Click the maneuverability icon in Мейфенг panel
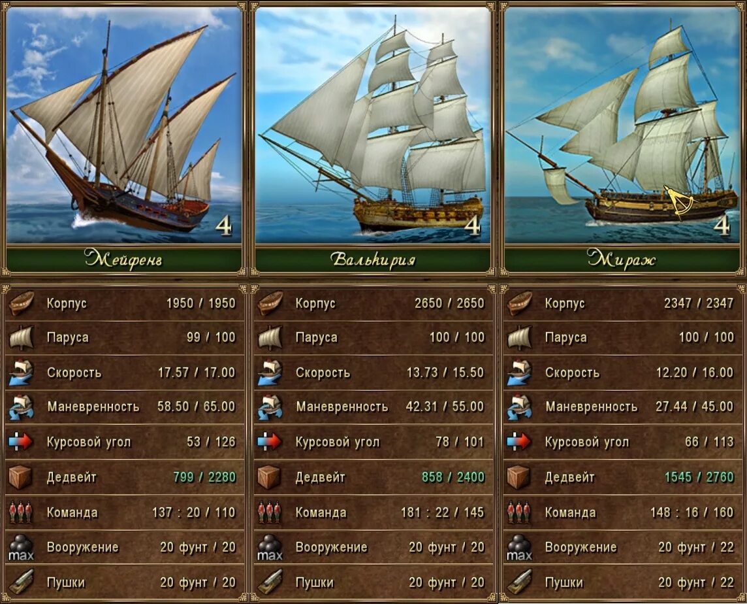The image size is (747, 604). pyautogui.click(x=22, y=407)
